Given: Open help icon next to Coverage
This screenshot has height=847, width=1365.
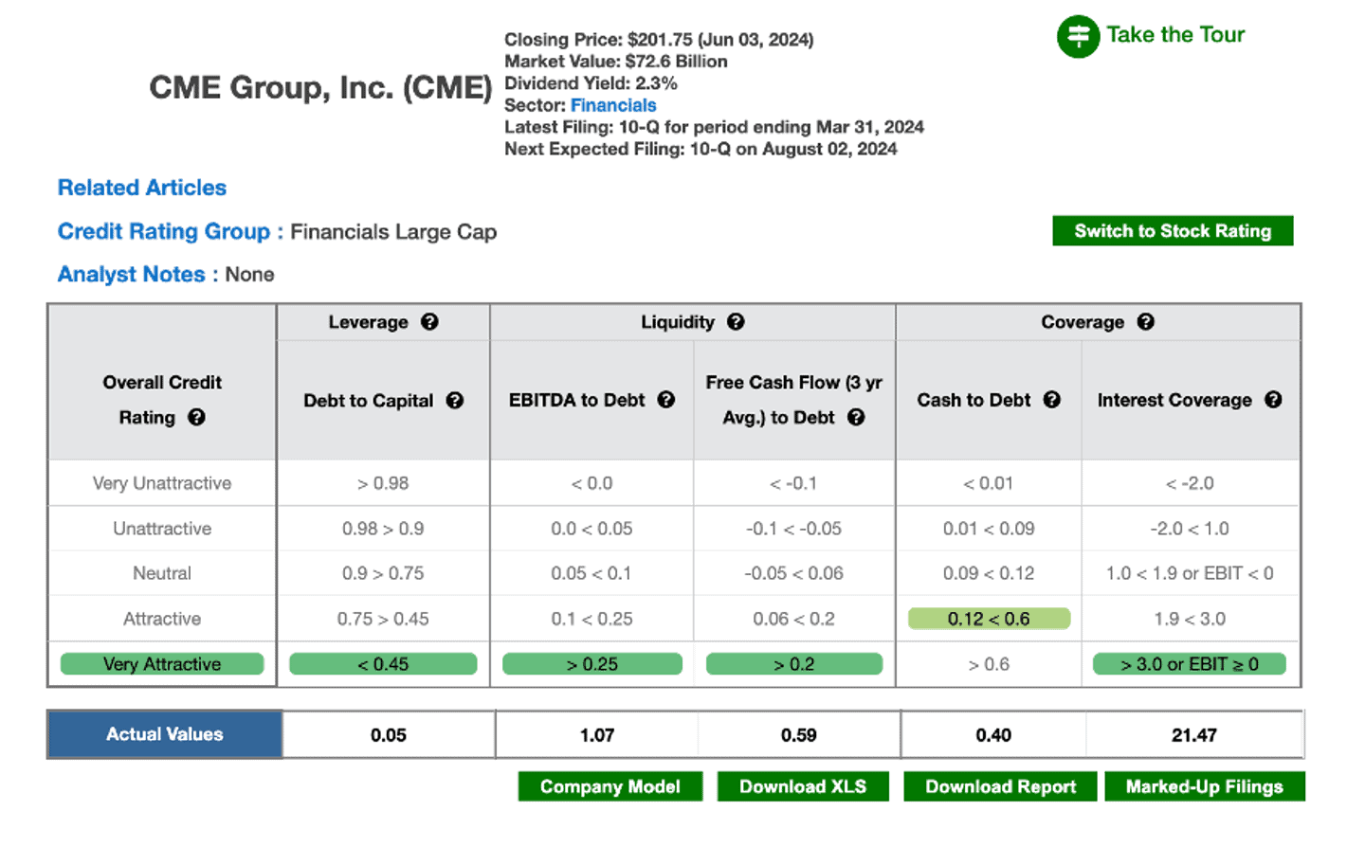Looking at the screenshot, I should (1146, 322).
